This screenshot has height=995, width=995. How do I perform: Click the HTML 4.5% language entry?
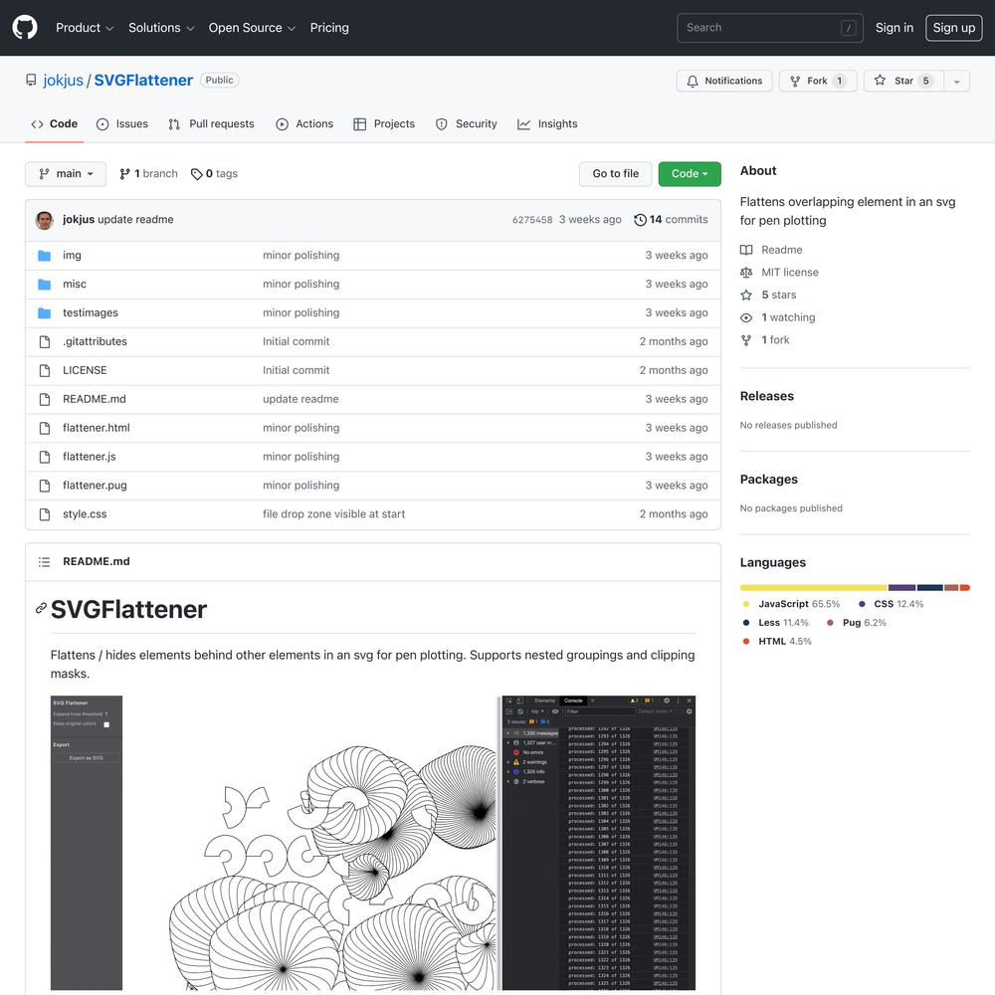click(777, 642)
